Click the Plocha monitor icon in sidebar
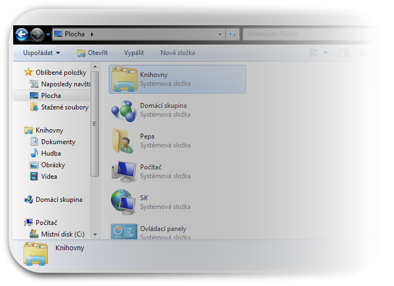 click(x=34, y=96)
